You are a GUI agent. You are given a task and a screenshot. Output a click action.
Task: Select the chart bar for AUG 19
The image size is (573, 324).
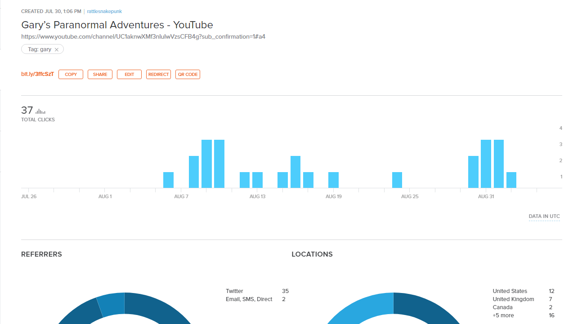333,180
